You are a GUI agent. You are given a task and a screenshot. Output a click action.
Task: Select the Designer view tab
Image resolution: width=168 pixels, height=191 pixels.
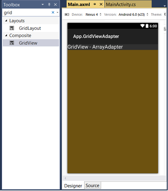click(x=73, y=186)
